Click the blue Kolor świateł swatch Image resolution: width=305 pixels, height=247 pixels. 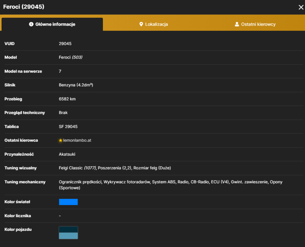(68, 202)
